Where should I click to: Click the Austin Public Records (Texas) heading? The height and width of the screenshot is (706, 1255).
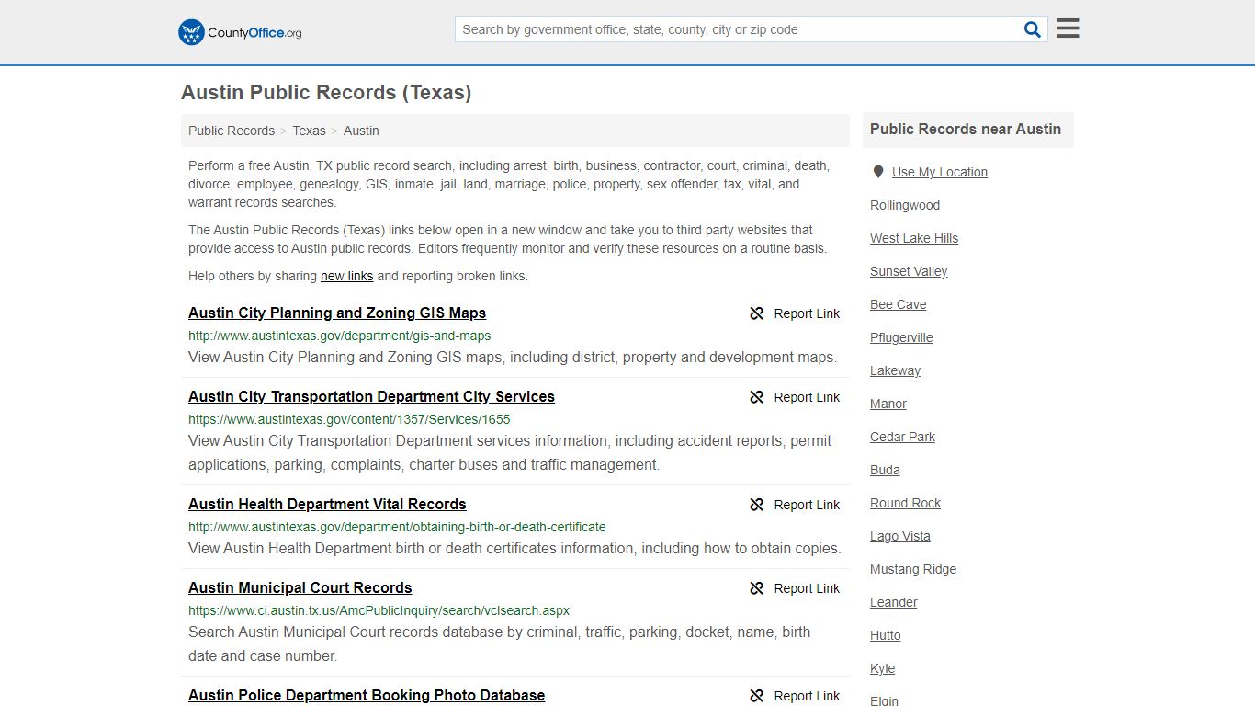coord(326,93)
